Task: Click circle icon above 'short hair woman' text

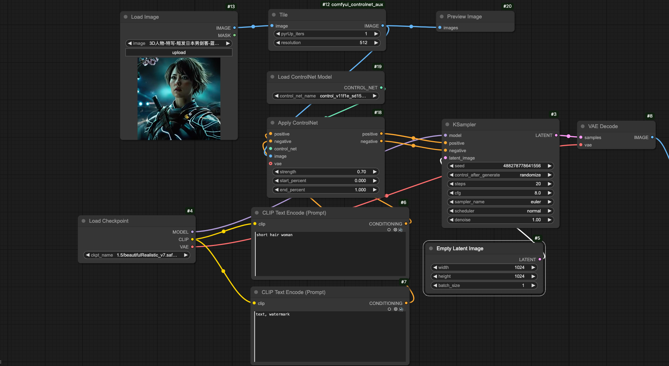Action: [389, 230]
